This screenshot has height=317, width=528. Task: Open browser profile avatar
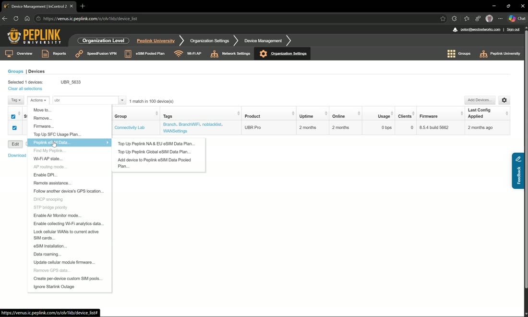489,19
